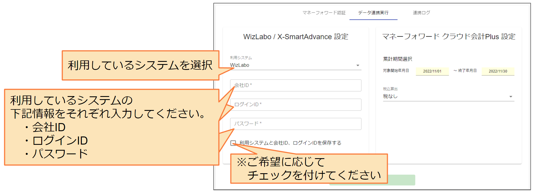Click the 終了年月日 date field 2022/11/30

[x=498, y=71]
